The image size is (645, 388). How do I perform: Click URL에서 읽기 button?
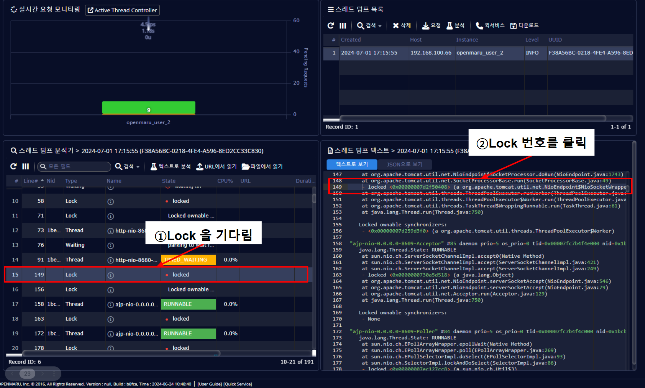coord(217,166)
